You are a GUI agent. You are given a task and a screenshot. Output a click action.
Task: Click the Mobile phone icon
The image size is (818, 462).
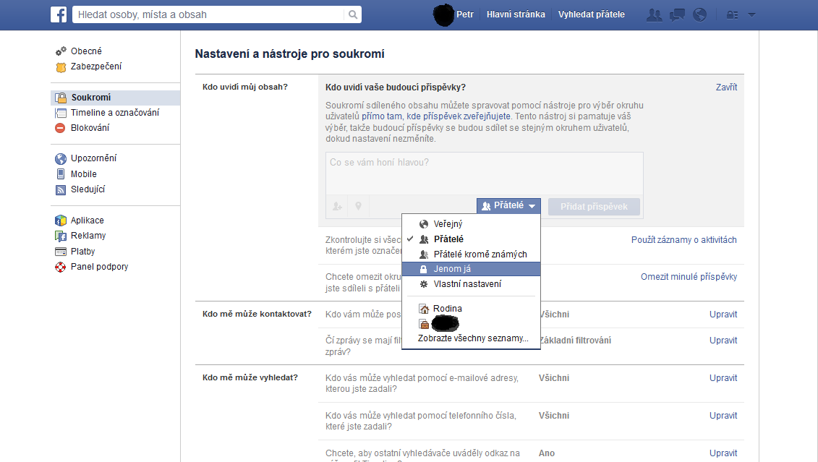click(61, 174)
